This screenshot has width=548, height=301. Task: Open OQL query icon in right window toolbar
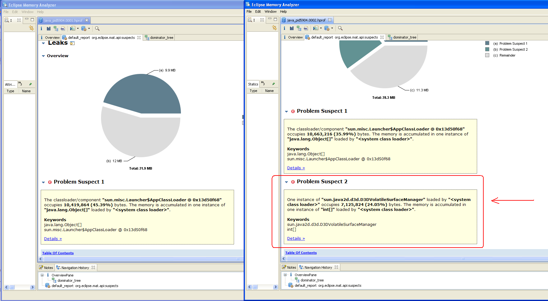point(306,28)
